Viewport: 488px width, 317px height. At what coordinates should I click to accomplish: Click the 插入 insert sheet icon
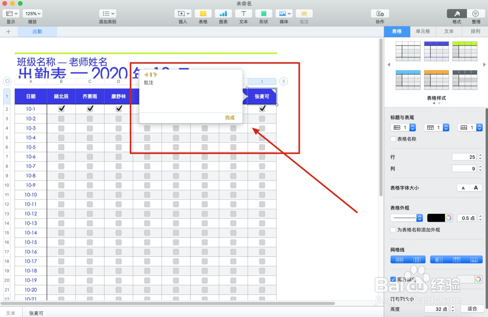tap(183, 13)
